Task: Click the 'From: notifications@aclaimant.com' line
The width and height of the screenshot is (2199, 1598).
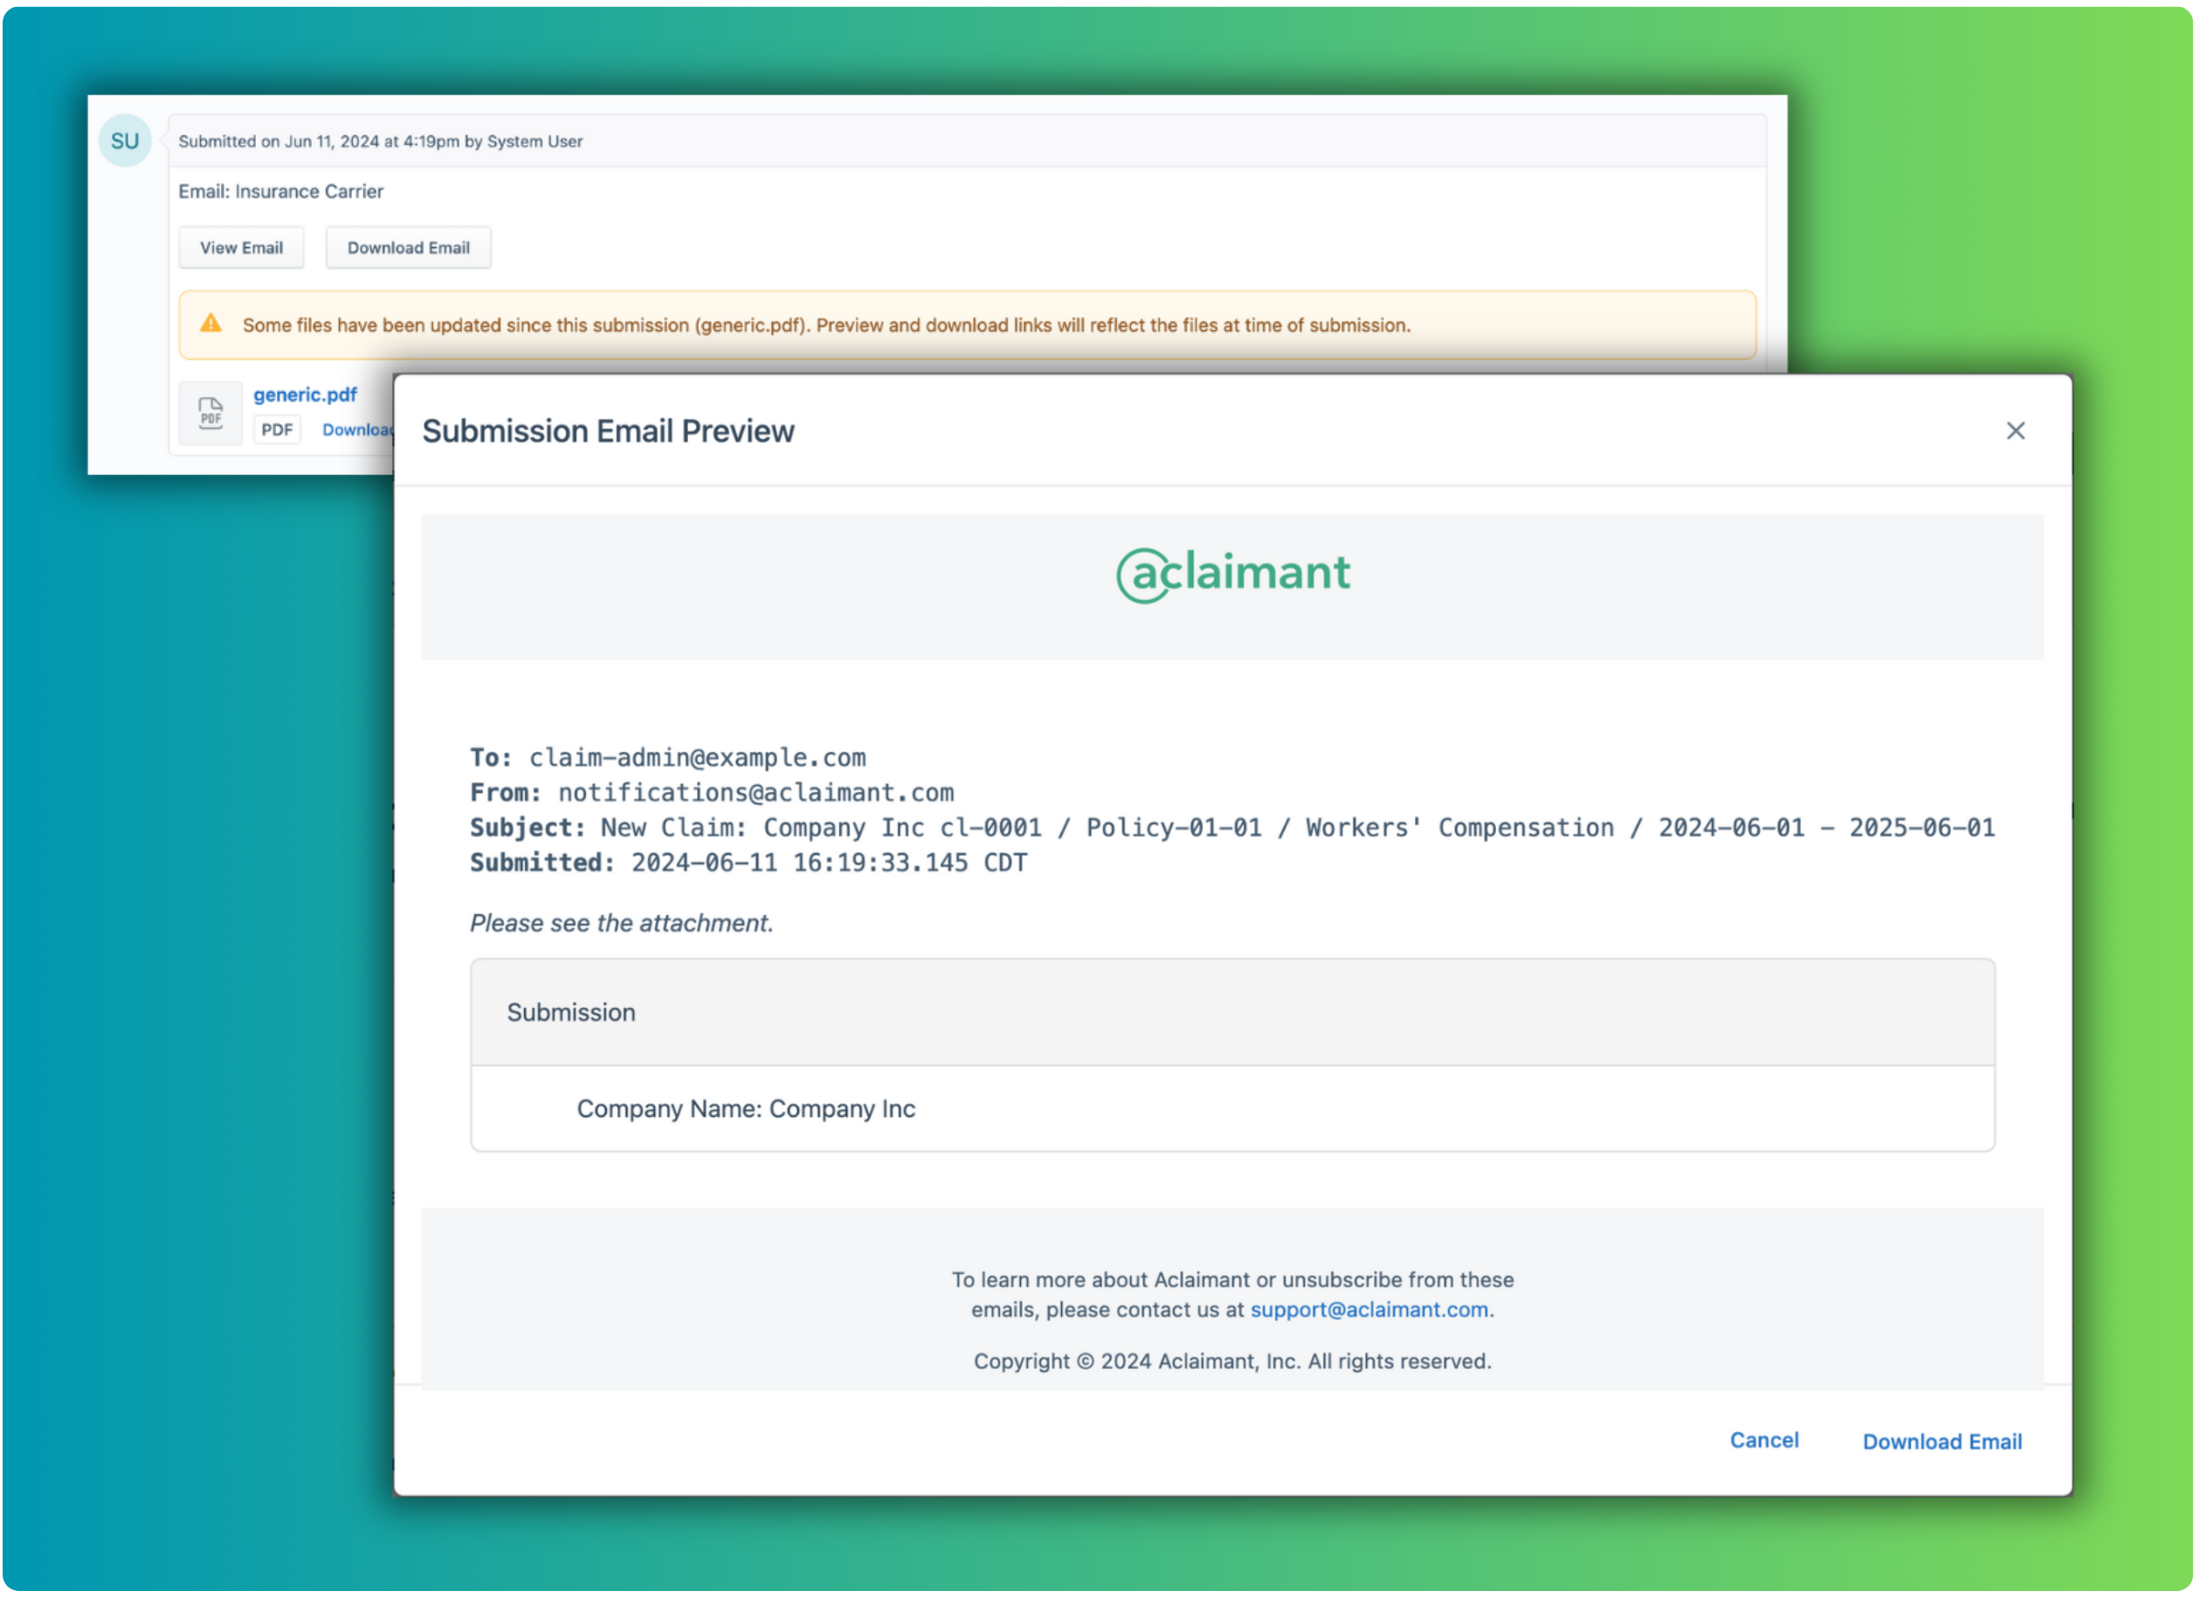Action: 712,792
